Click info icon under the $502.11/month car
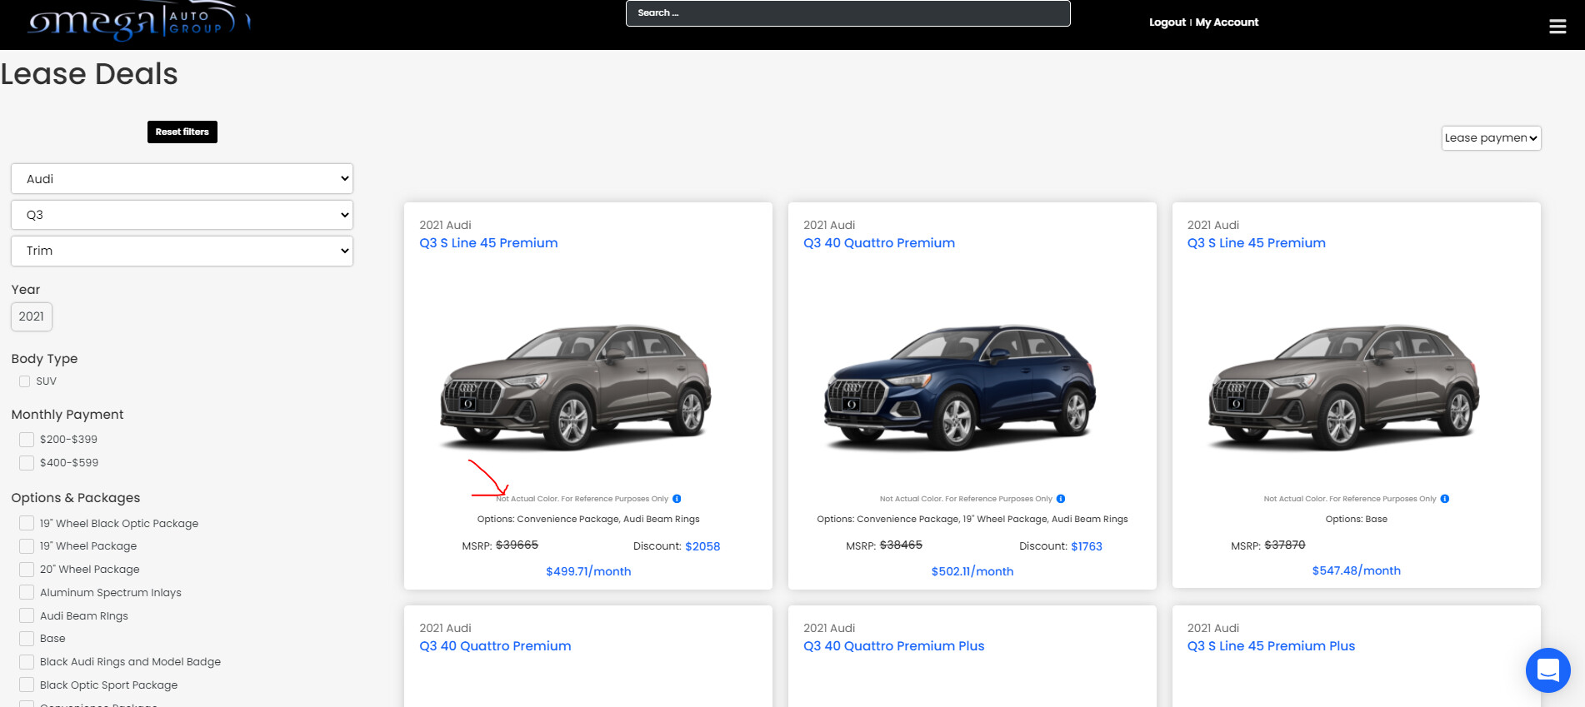 pyautogui.click(x=1061, y=499)
